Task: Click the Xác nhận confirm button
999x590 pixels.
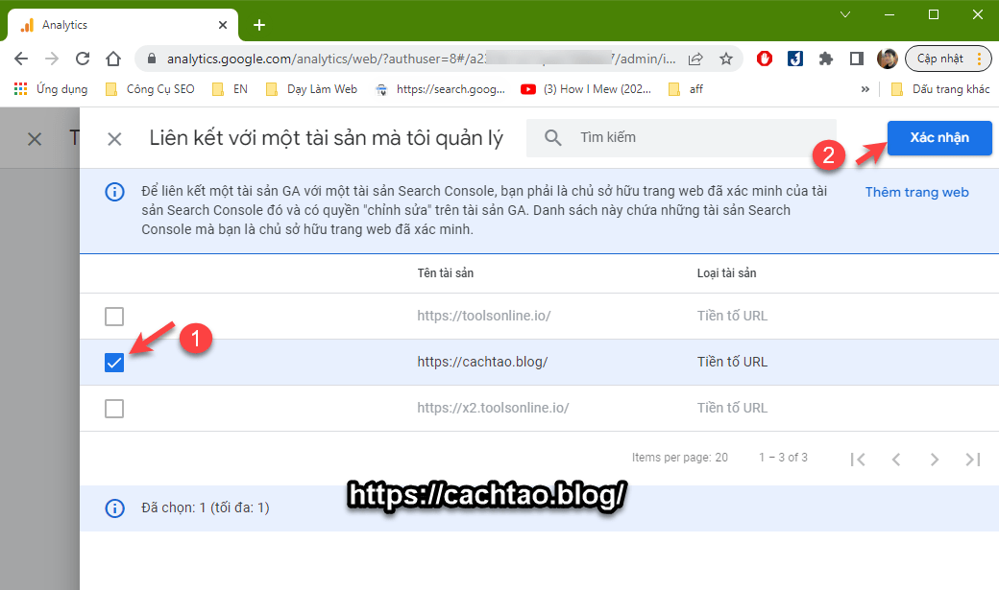Action: coord(939,138)
